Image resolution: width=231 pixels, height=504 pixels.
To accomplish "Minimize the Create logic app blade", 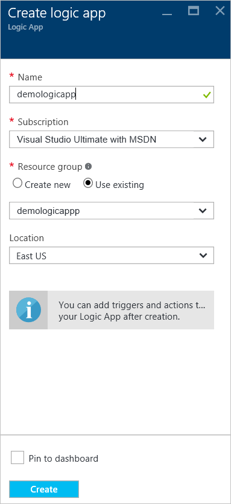I will [x=167, y=14].
